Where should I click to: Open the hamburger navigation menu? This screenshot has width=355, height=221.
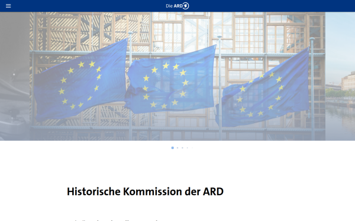click(8, 6)
